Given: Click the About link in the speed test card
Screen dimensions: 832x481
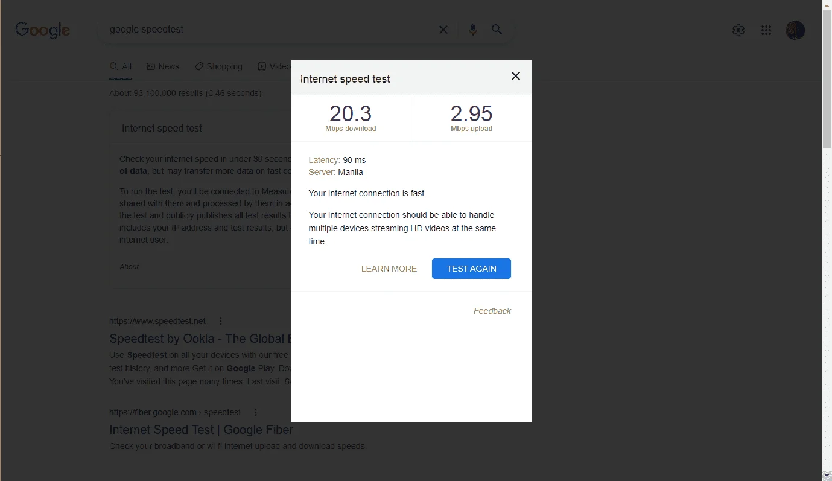Looking at the screenshot, I should [x=129, y=266].
